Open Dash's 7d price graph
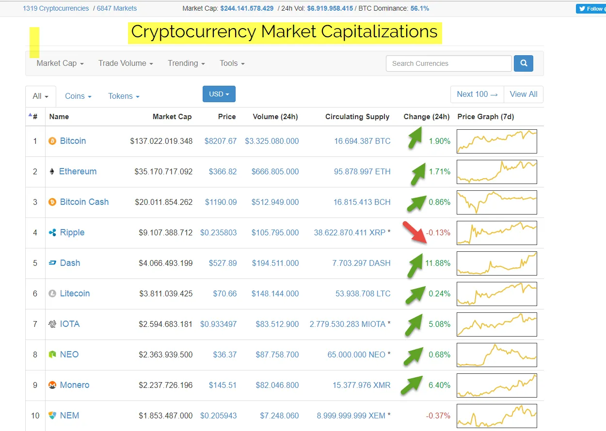 click(497, 263)
